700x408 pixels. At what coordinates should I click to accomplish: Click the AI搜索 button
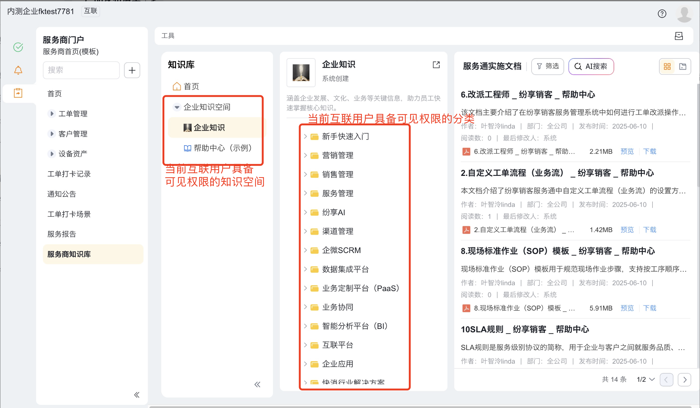coord(591,67)
